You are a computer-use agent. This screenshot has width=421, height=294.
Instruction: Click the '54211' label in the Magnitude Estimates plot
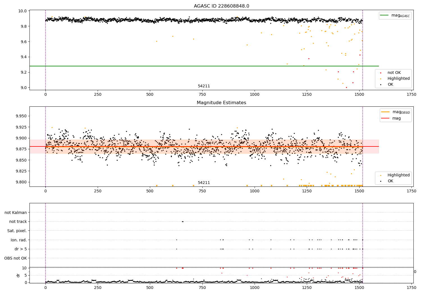[x=204, y=183]
